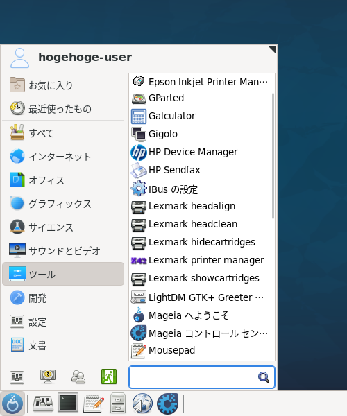Open terminal from the taskbar

pyautogui.click(x=68, y=402)
